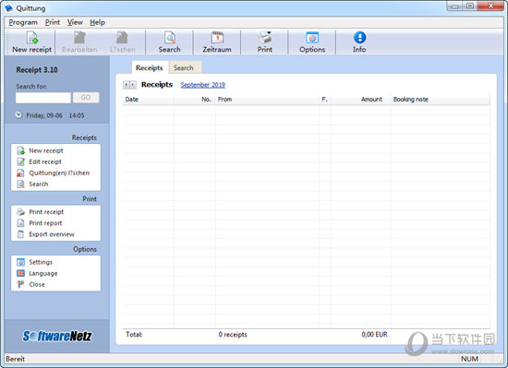
Task: Minimize the Quittung window
Action: [455, 6]
